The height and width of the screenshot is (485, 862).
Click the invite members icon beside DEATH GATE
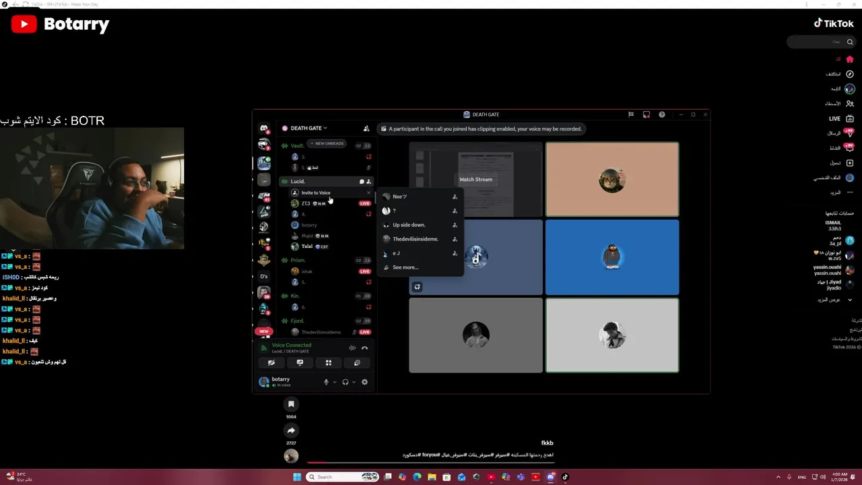coord(366,128)
